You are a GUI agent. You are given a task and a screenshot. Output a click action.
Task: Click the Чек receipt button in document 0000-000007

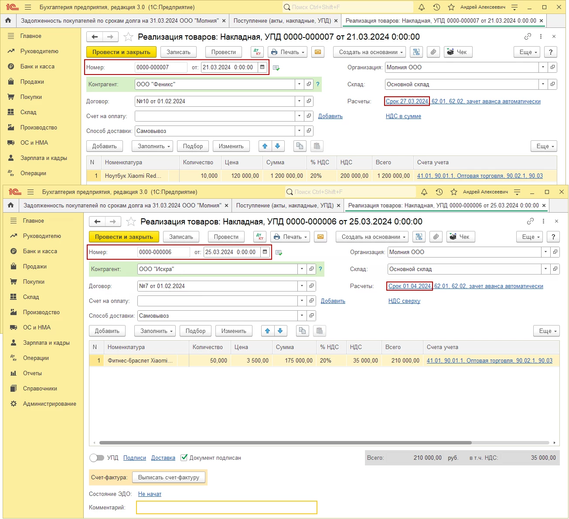457,52
